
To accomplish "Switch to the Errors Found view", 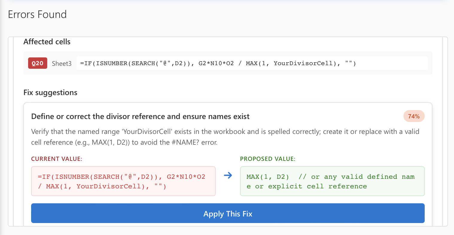I will (x=37, y=14).
